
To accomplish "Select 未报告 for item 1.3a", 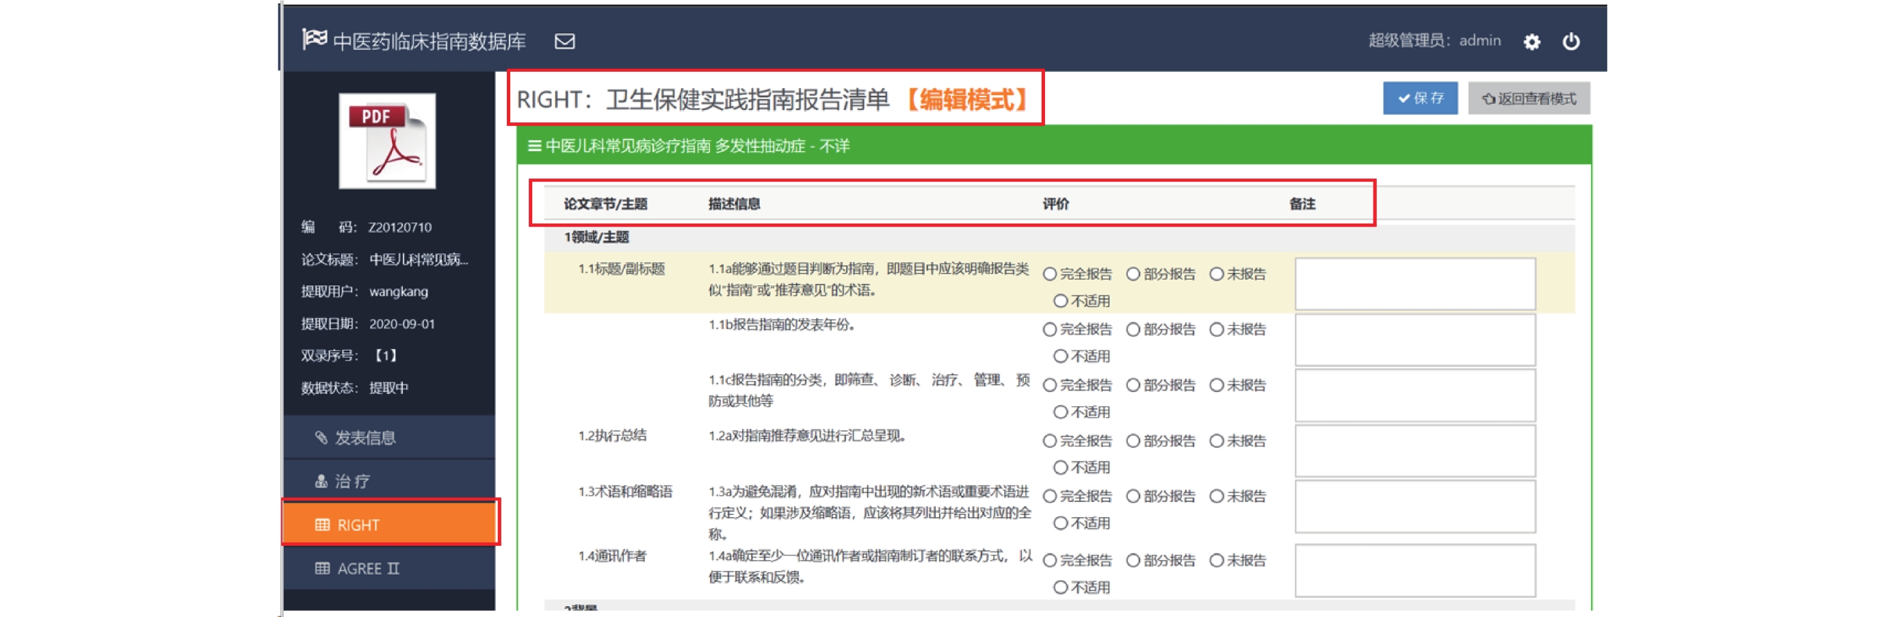I will [1216, 496].
